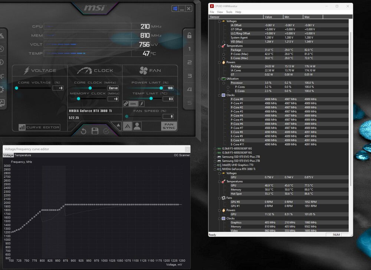Collapse the Fans tree node
This screenshot has height=270, width=371.
(x=219, y=198)
